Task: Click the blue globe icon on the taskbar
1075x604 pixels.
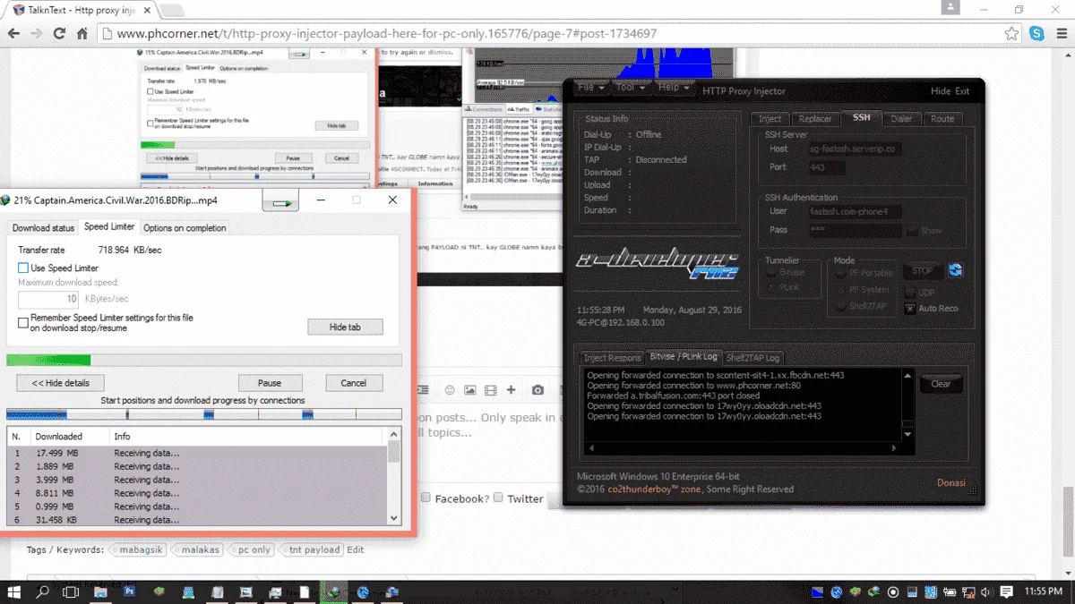Action: (363, 591)
